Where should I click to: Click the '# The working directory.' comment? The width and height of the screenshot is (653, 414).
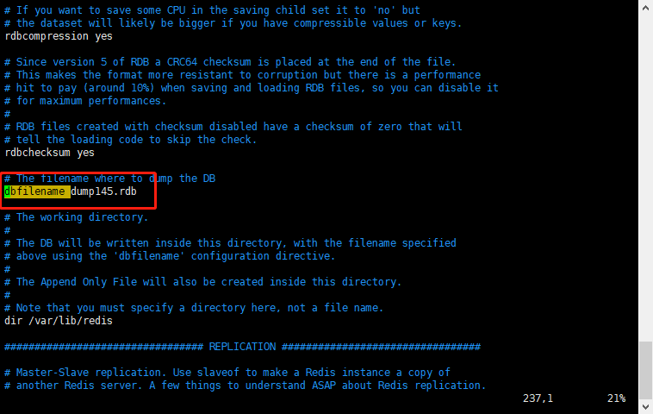point(76,217)
